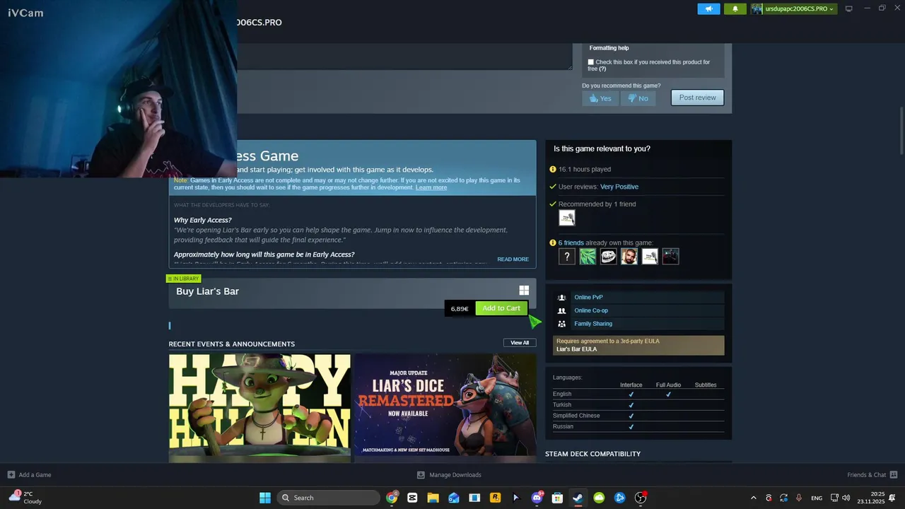Click the Formatting help link
Viewport: 905px width, 509px height.
pyautogui.click(x=609, y=48)
